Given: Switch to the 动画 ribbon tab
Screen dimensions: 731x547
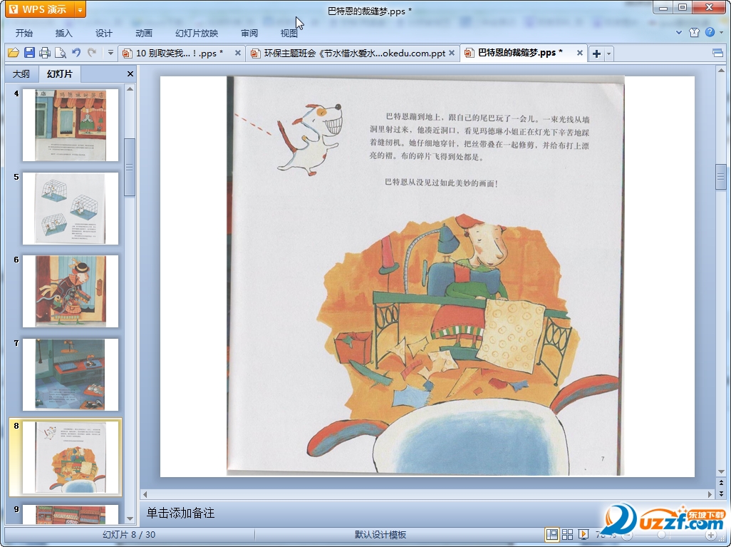Looking at the screenshot, I should pyautogui.click(x=144, y=33).
